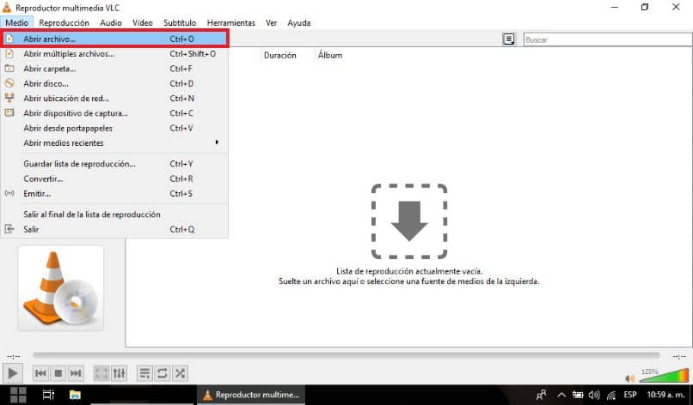Choose Abrir carpeta... from menu
Image resolution: width=693 pixels, height=405 pixels.
[x=114, y=69]
